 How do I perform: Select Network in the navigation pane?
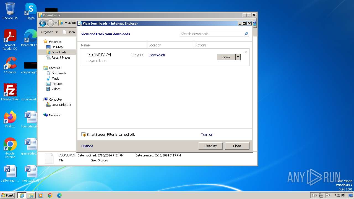click(x=54, y=115)
